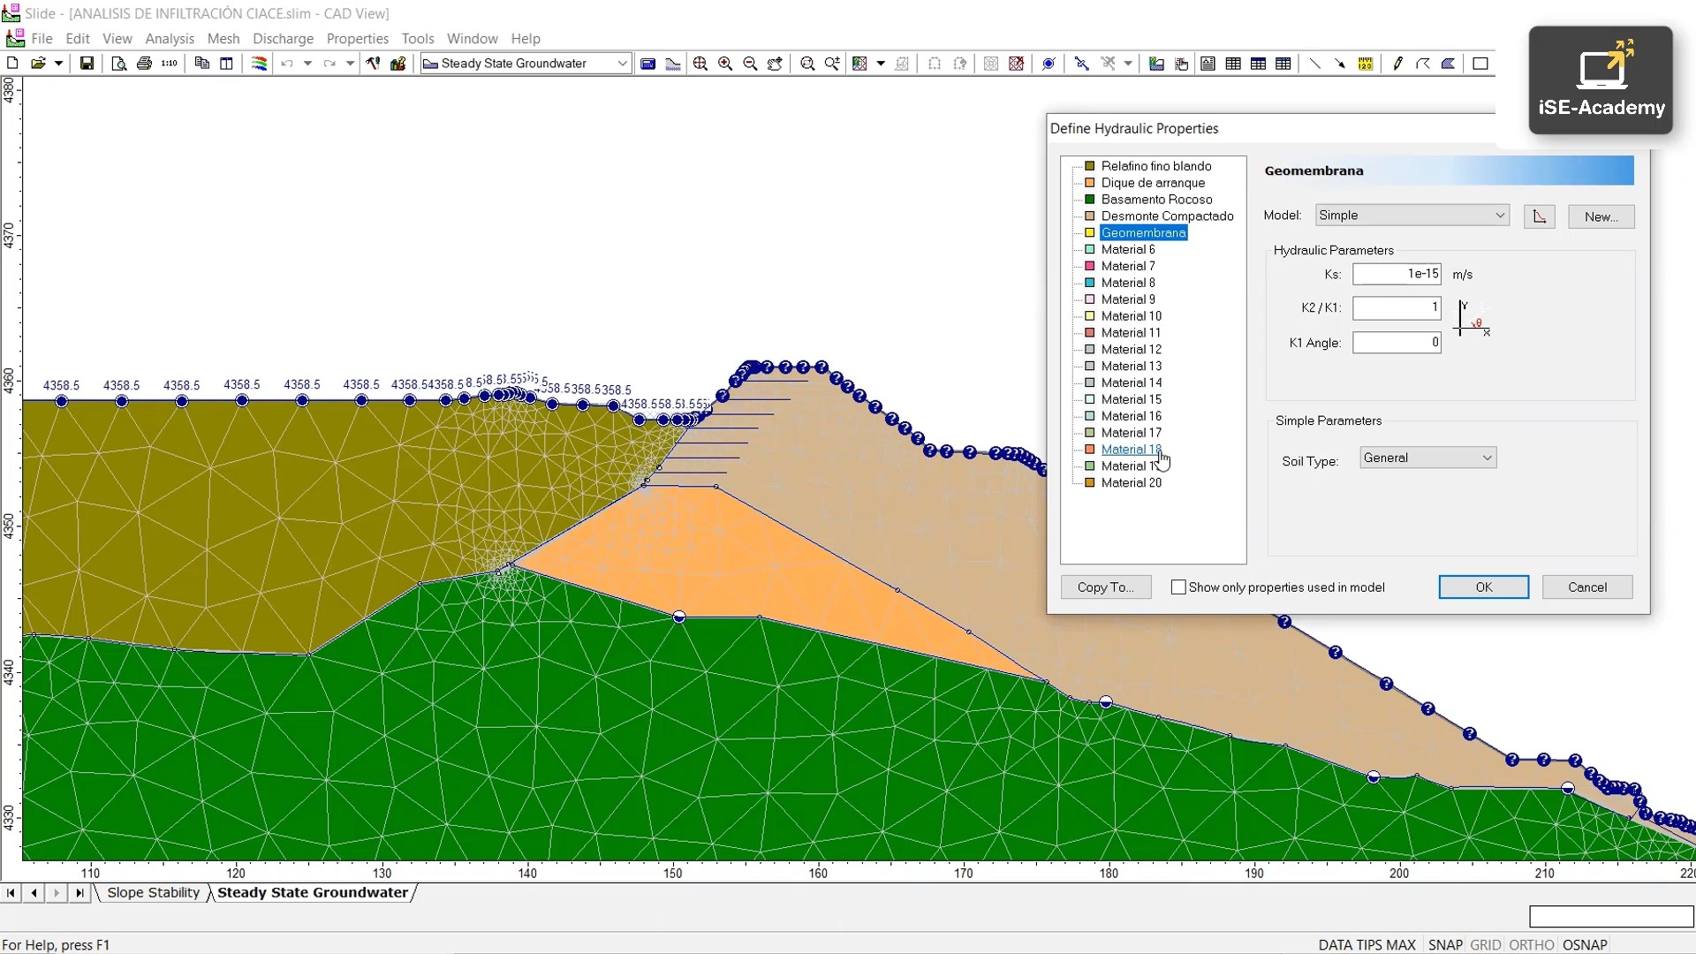Click the permeability function graph icon beside Model
This screenshot has width=1696, height=954.
click(x=1540, y=216)
